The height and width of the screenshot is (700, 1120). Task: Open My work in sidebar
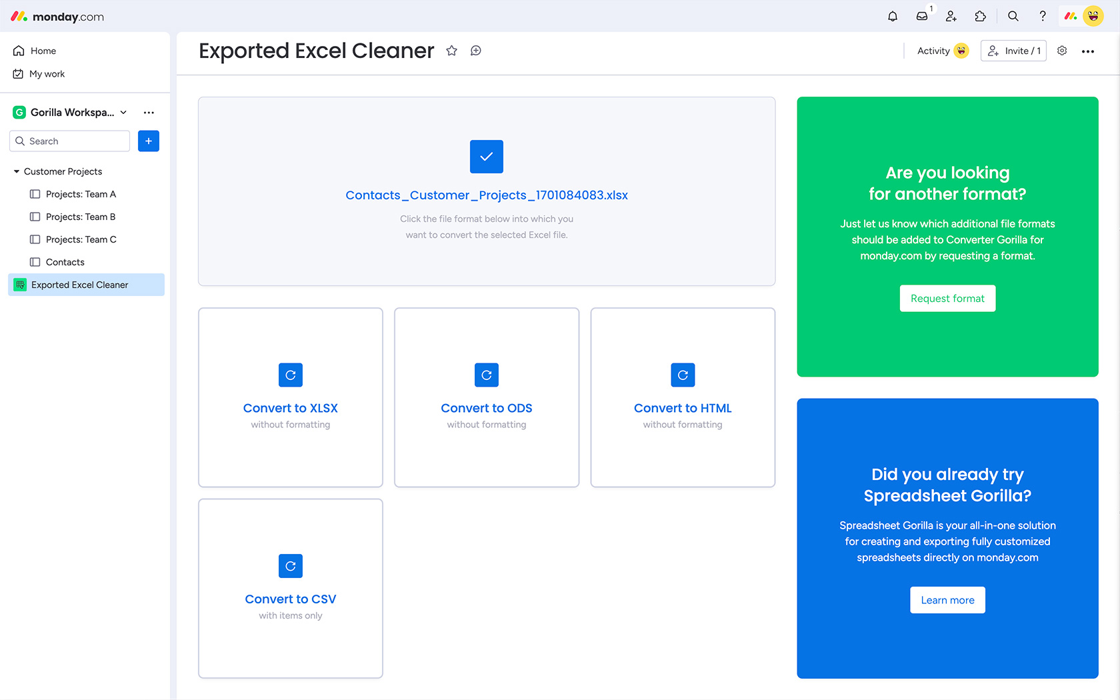47,74
